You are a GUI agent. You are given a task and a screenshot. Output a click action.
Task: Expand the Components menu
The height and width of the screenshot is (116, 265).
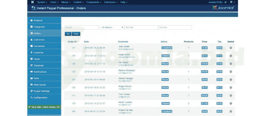click(x=94, y=2)
